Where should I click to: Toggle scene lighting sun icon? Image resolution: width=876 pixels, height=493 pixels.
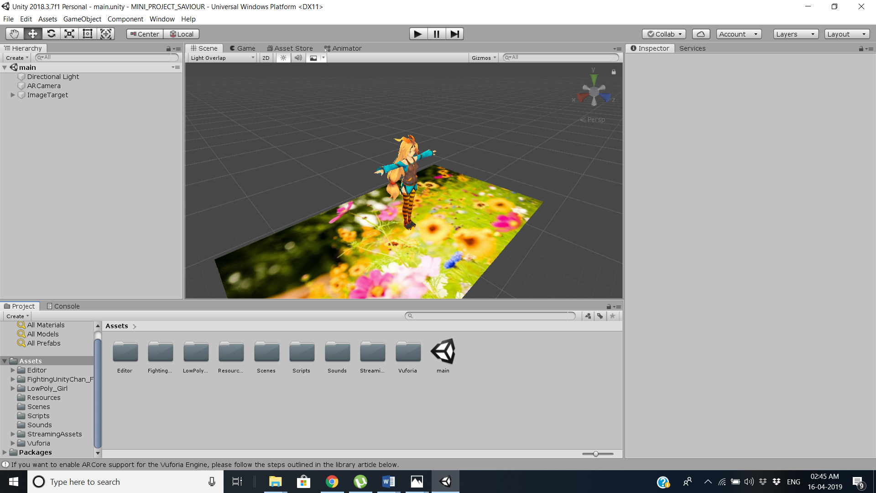(x=283, y=58)
